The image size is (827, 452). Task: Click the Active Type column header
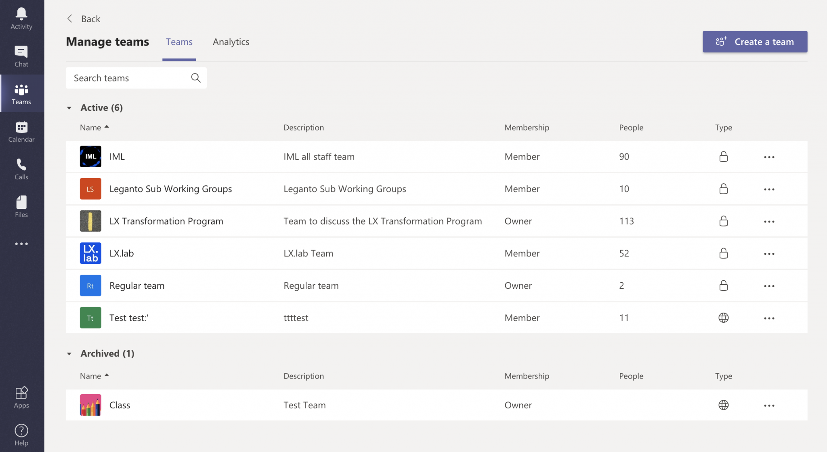(x=724, y=128)
